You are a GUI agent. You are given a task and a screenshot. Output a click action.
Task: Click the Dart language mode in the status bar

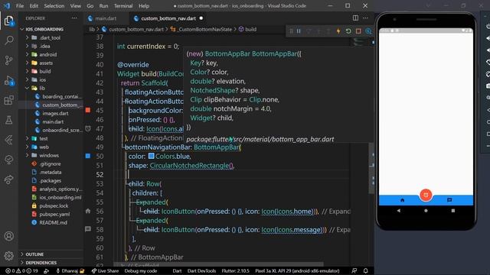pyautogui.click(x=177, y=270)
